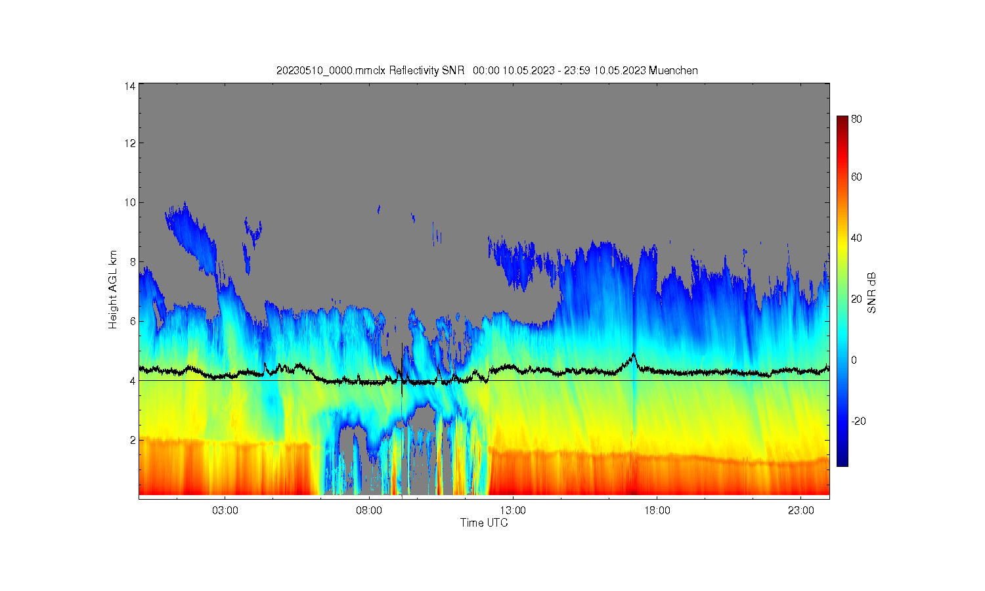Click the 18:00 time tick label
The image size is (985, 591).
click(x=657, y=511)
